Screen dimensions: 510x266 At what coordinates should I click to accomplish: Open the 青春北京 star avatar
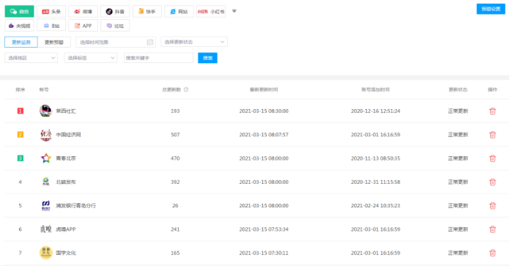pos(46,158)
